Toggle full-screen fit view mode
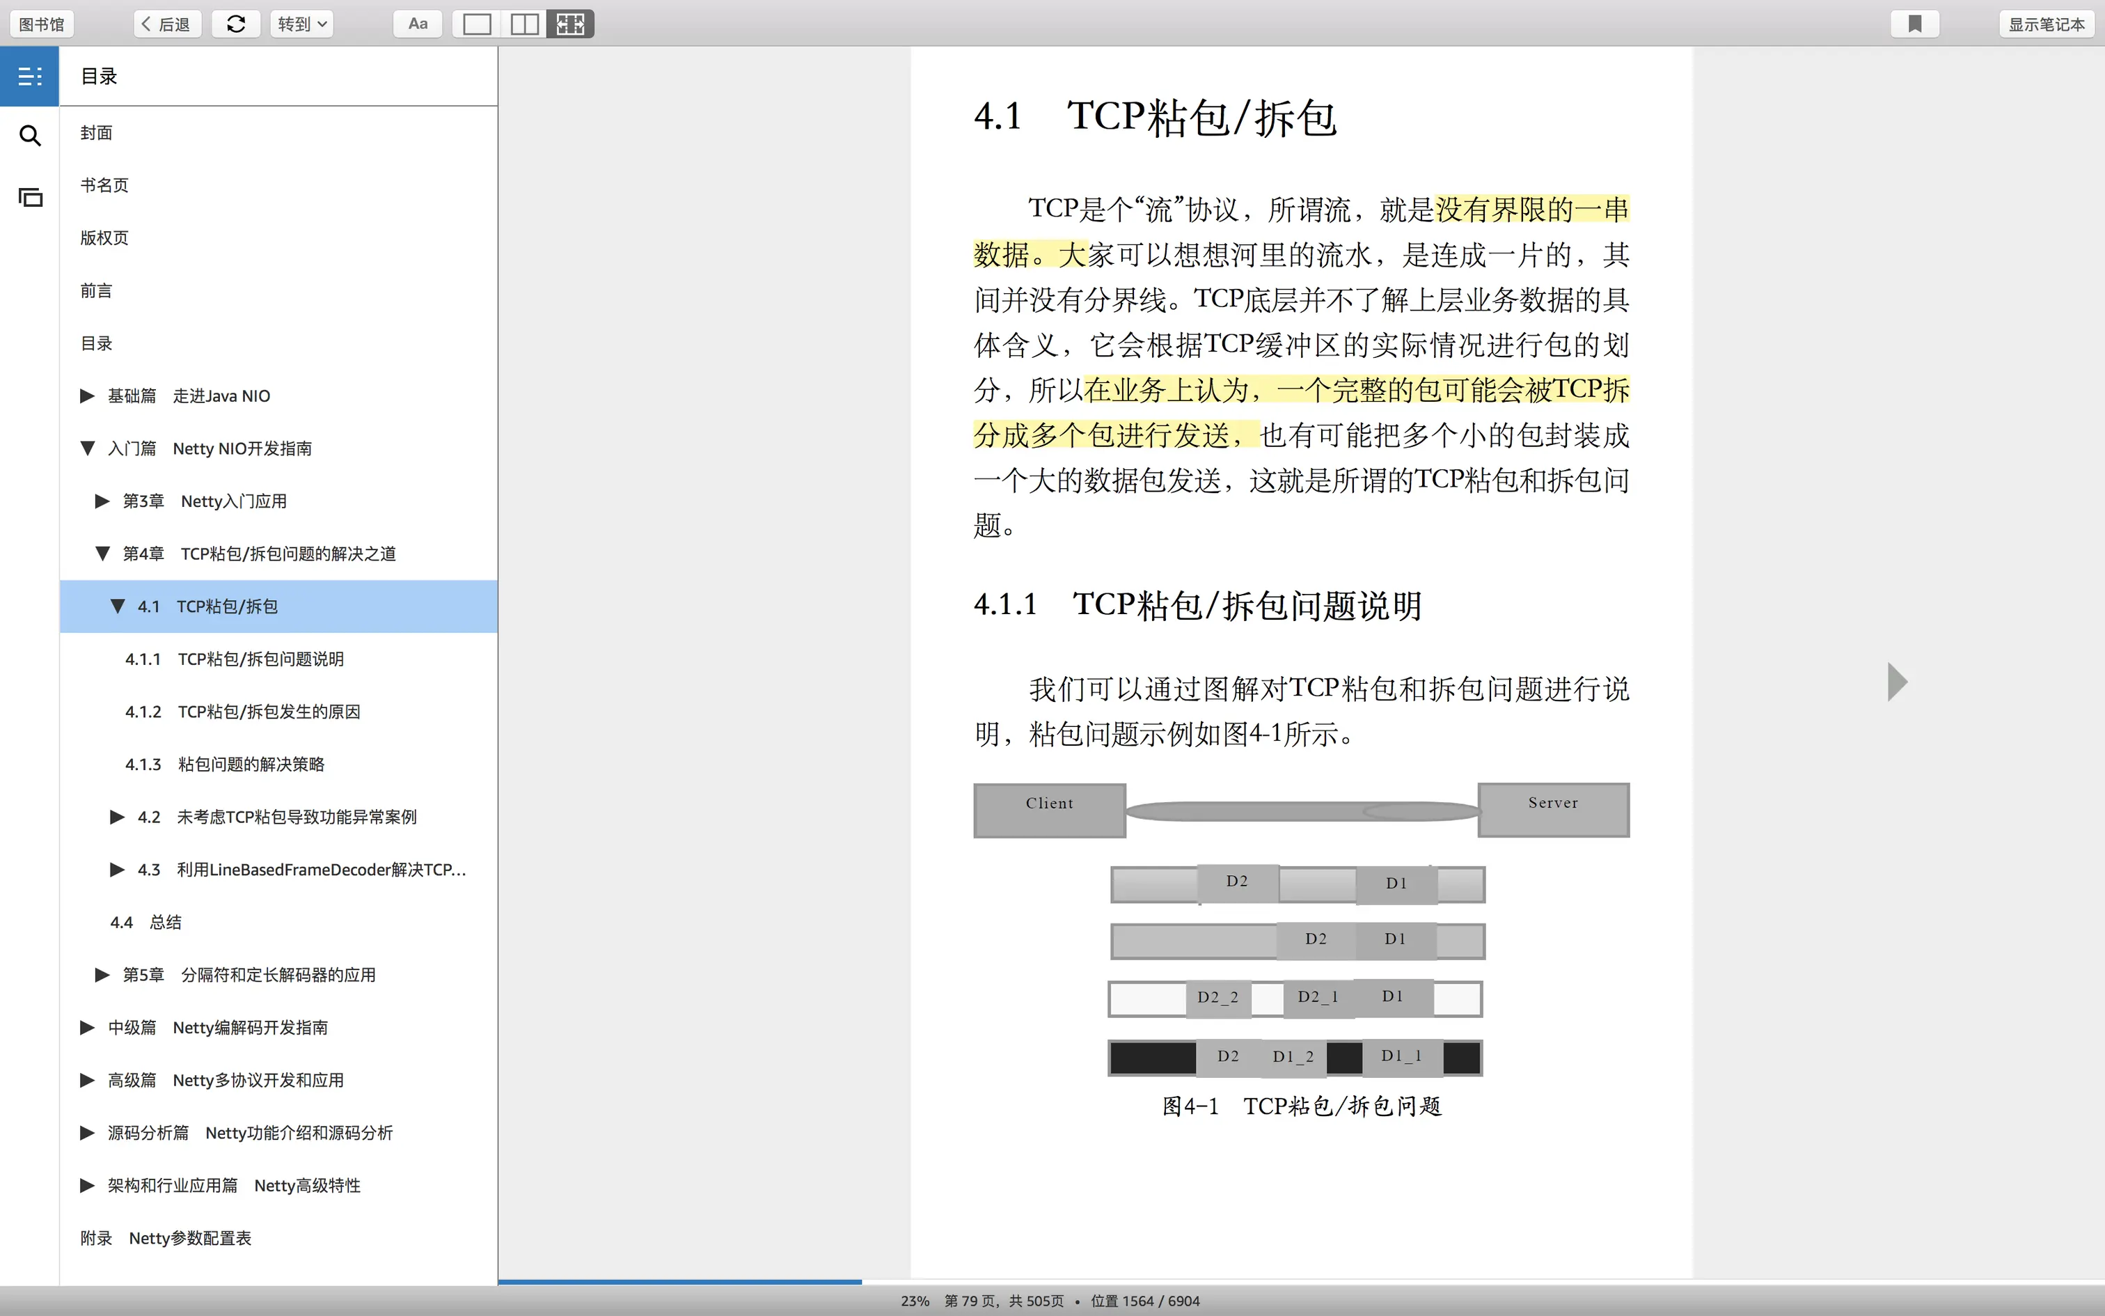2105x1316 pixels. click(x=571, y=24)
